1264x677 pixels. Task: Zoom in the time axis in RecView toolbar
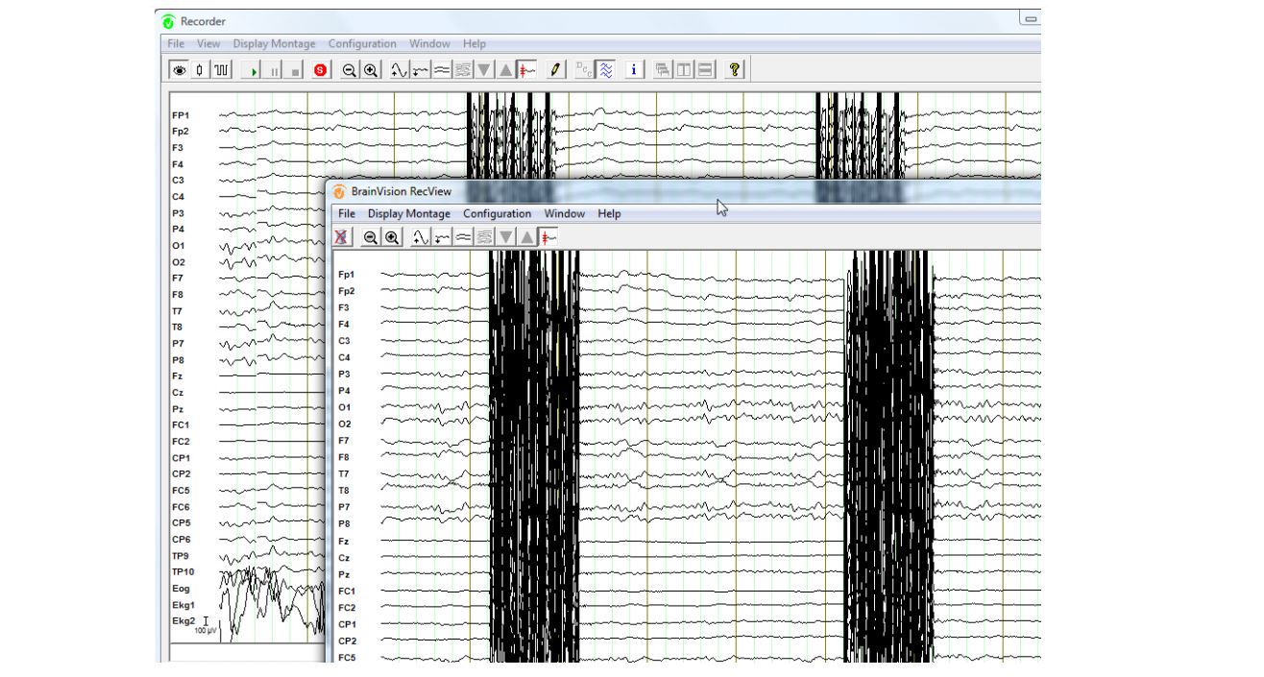point(392,237)
